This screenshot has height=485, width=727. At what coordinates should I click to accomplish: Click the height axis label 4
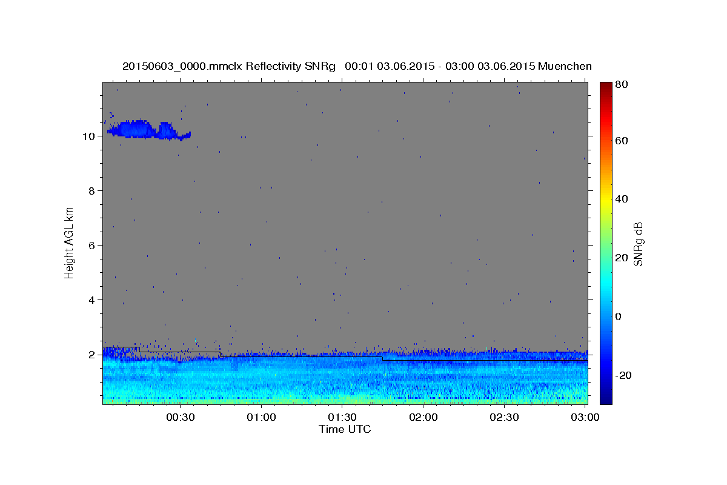point(91,299)
